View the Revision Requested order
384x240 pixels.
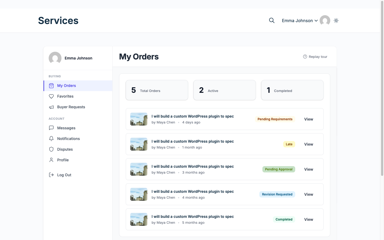(309, 194)
